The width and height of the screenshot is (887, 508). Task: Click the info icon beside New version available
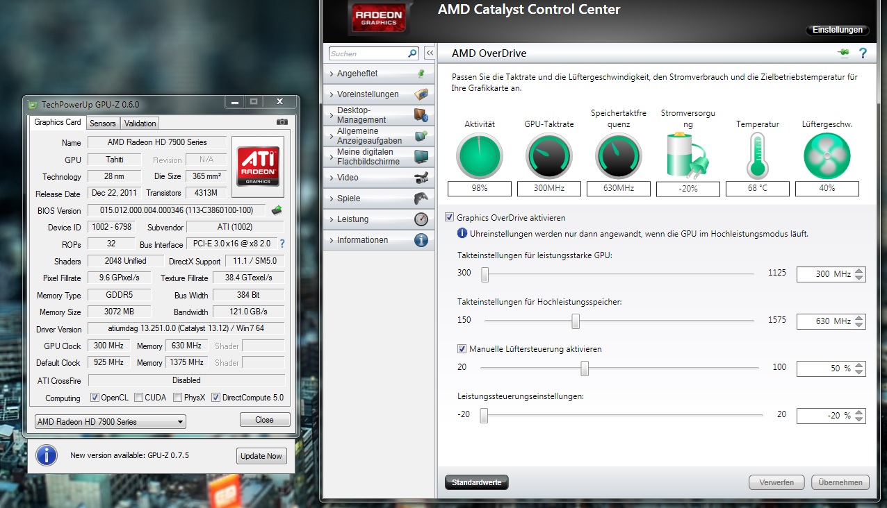pos(47,456)
